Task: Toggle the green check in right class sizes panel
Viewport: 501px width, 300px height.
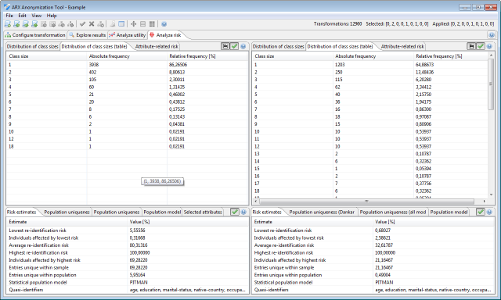Action: click(x=480, y=46)
